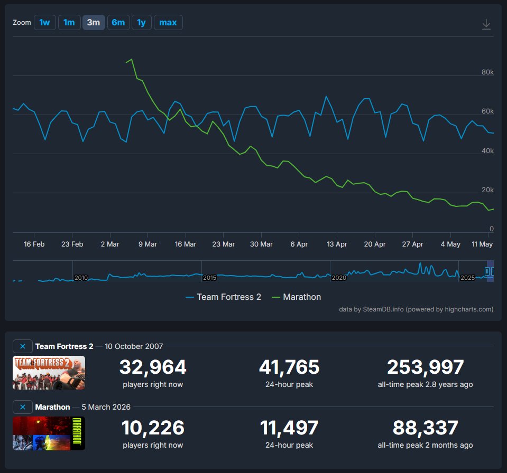Open Marathon game thumbnail
The image size is (507, 473).
(x=49, y=433)
